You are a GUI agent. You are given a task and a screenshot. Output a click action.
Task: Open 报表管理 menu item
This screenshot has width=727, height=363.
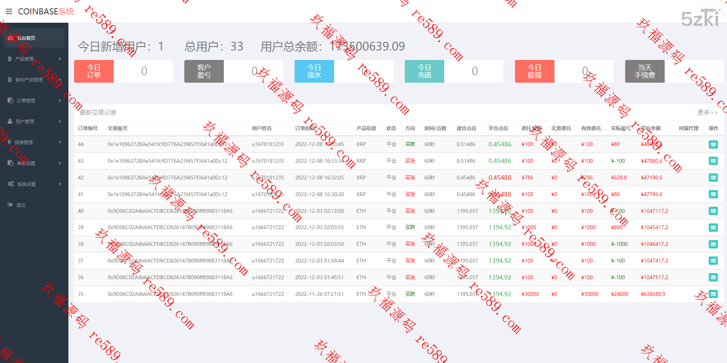34,142
